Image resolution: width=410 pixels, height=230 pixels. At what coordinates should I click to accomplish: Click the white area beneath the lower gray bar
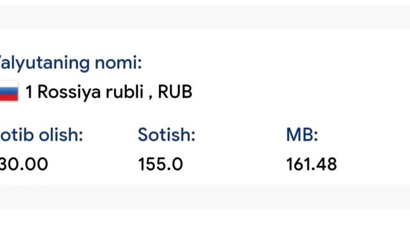coord(205,220)
